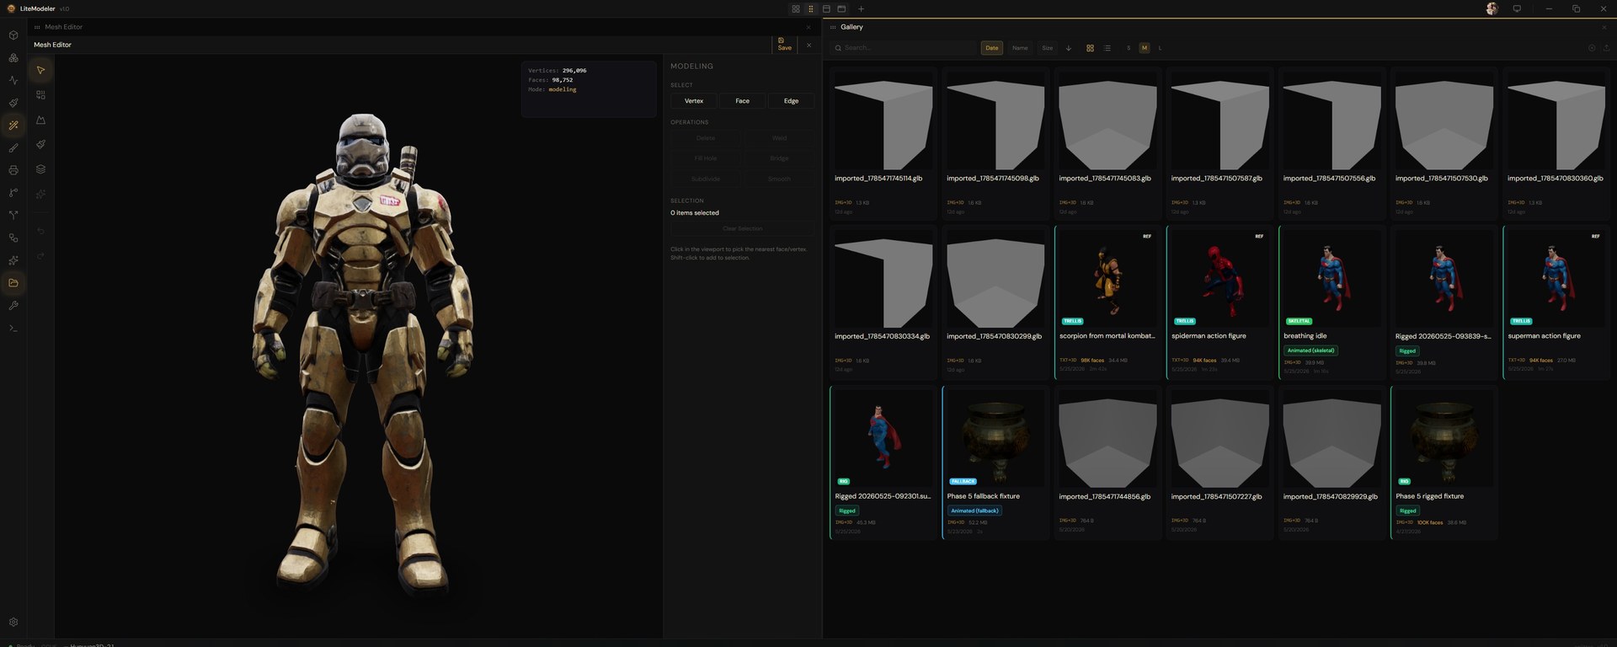Screen dimensions: 1617x647
Task: Set thumbnail size to M
Action: coord(1144,48)
